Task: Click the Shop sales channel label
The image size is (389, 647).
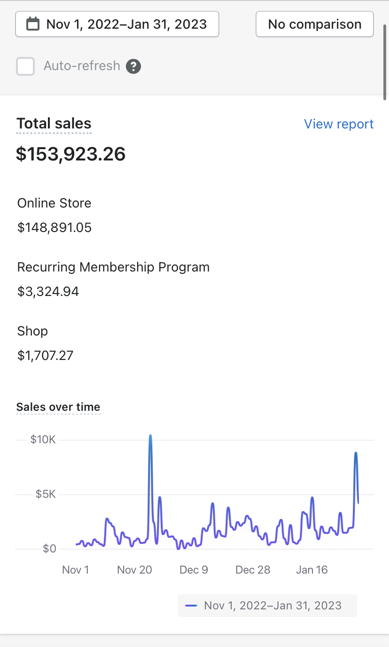Action: click(x=32, y=331)
